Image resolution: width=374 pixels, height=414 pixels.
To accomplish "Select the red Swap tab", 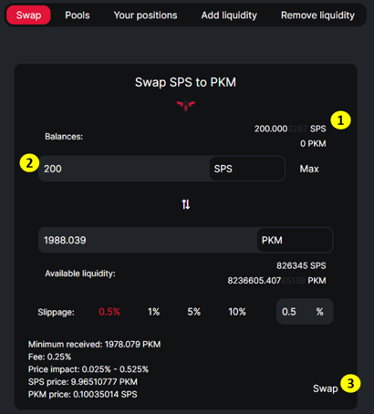I will coord(28,16).
